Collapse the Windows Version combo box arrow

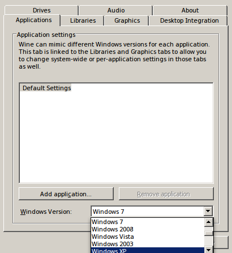coord(208,211)
